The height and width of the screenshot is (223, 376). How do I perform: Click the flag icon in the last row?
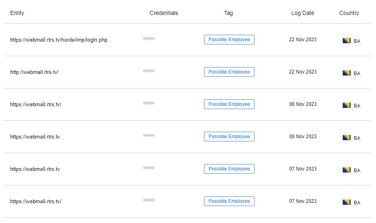pyautogui.click(x=346, y=202)
